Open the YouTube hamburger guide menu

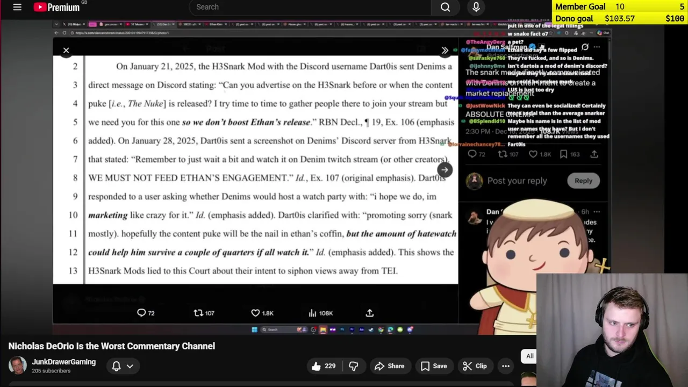click(x=17, y=7)
